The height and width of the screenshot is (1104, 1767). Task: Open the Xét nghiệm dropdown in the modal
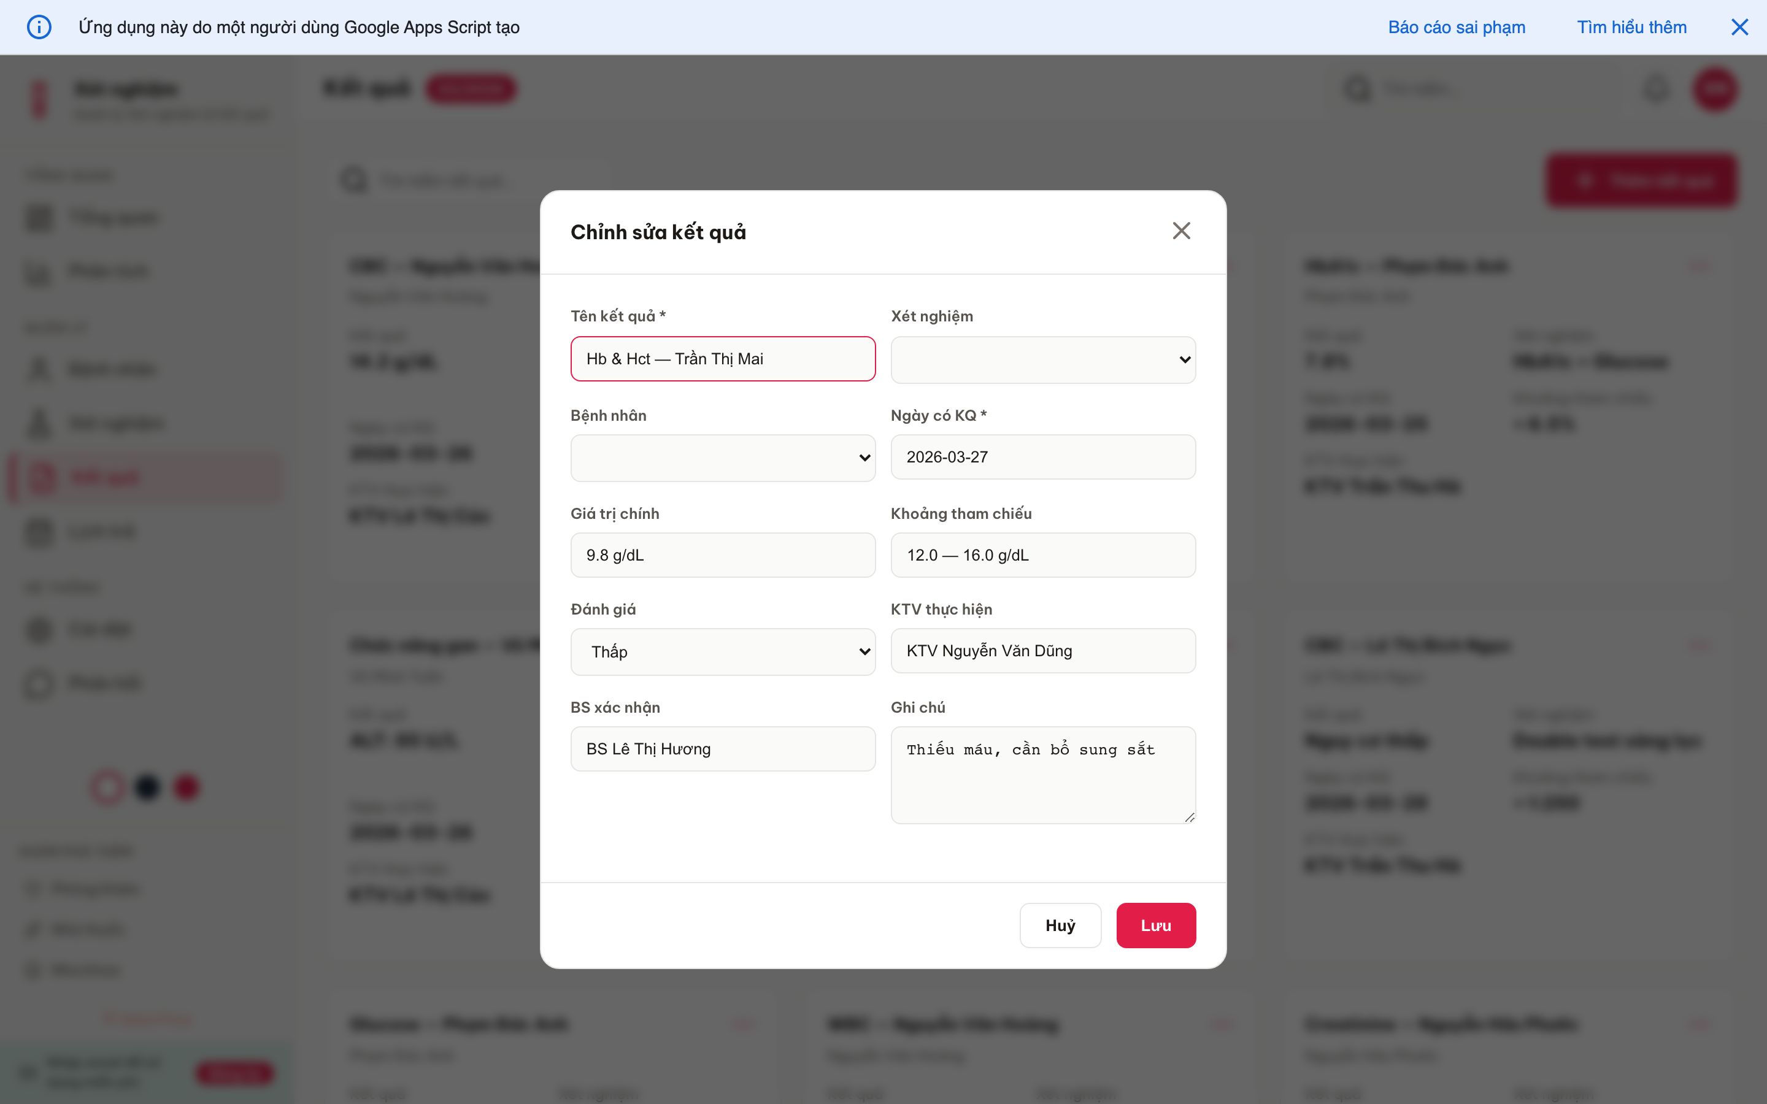[1042, 359]
